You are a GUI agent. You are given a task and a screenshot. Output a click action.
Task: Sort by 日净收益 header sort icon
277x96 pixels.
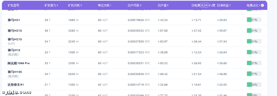[230, 5]
